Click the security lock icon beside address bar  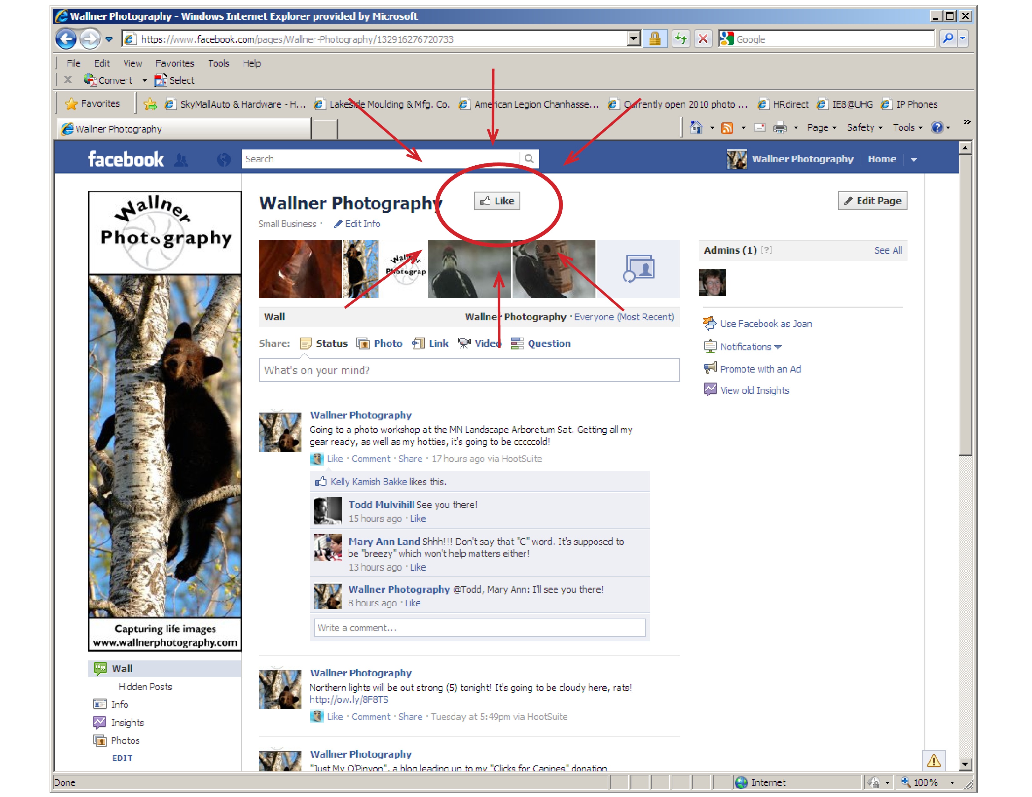pos(655,39)
